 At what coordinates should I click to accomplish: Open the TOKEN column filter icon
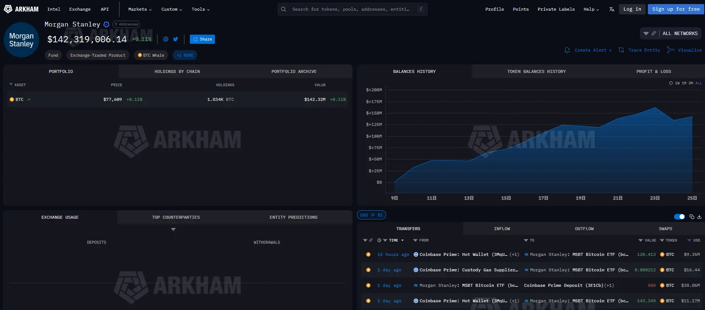(662, 240)
